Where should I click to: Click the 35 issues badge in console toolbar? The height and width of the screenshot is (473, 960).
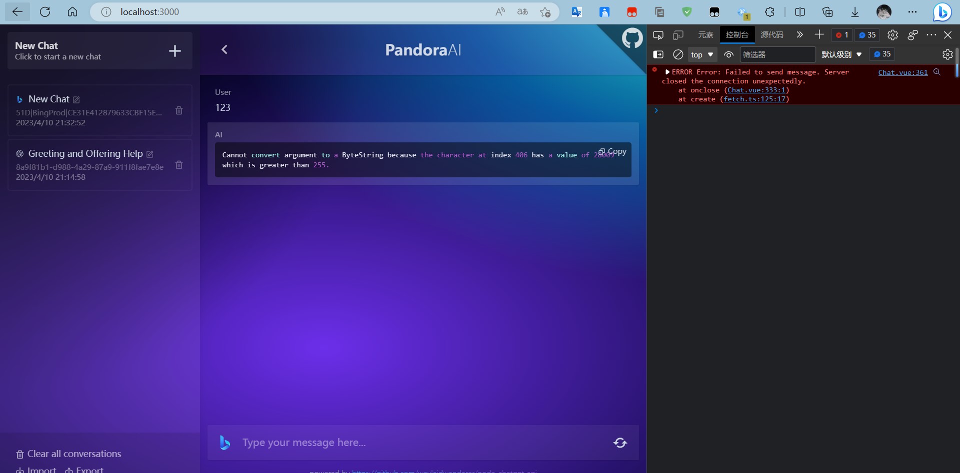pyautogui.click(x=882, y=54)
